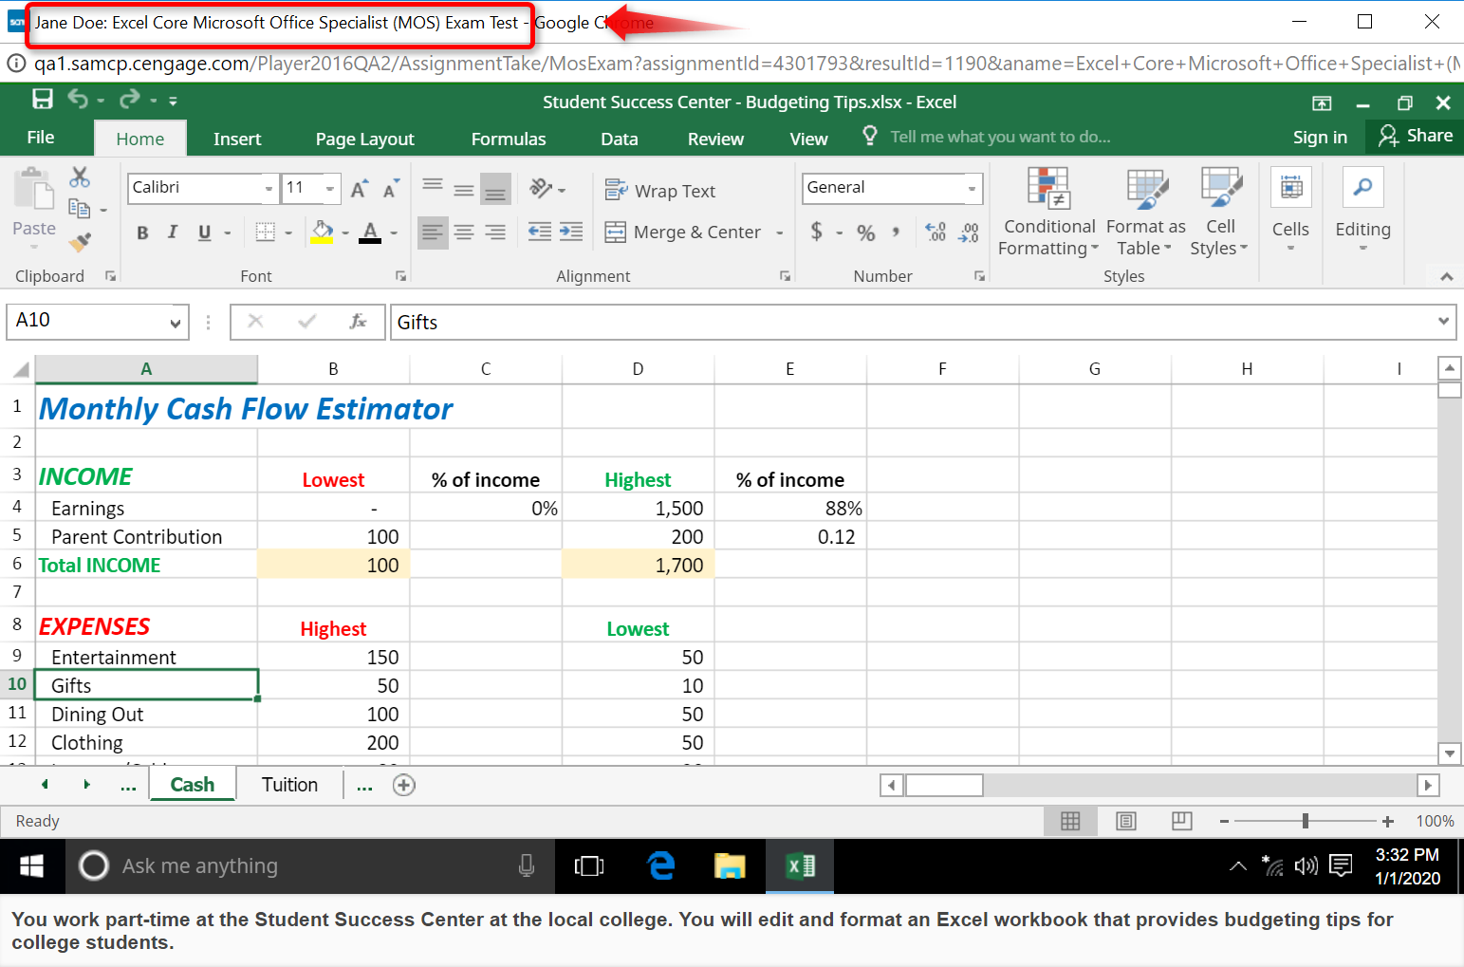Click Decrease Indent icon
Screen dimensions: 1464x967
[x=540, y=232]
